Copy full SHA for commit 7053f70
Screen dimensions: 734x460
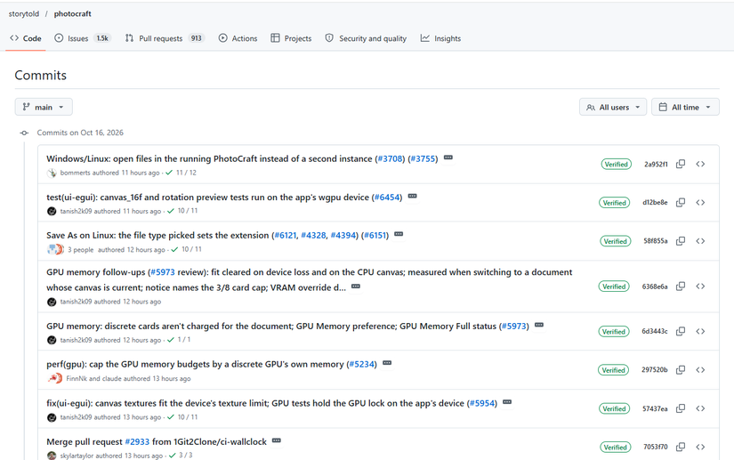coord(681,447)
